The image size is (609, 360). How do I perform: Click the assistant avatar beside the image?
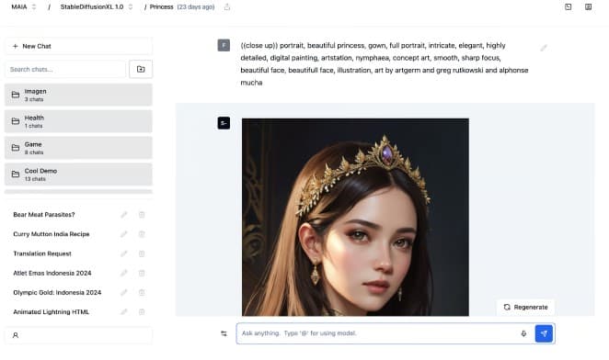(224, 123)
